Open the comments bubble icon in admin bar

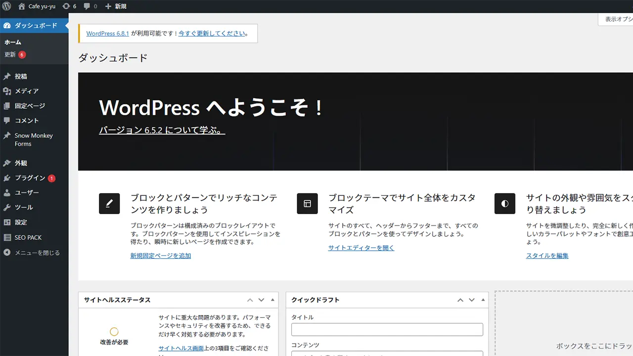click(87, 6)
